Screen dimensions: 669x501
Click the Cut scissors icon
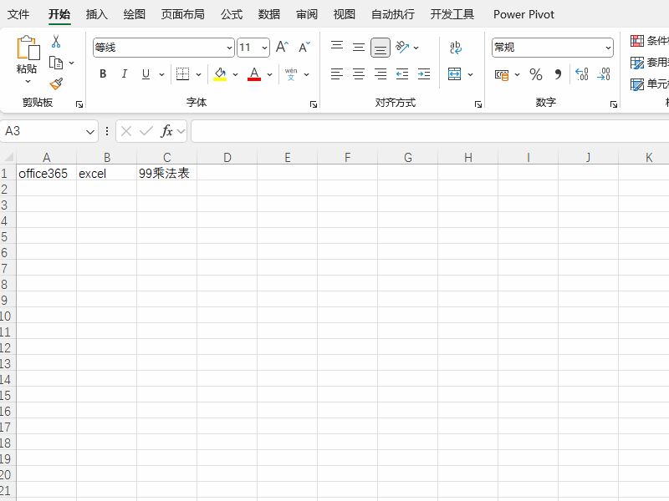coord(56,41)
